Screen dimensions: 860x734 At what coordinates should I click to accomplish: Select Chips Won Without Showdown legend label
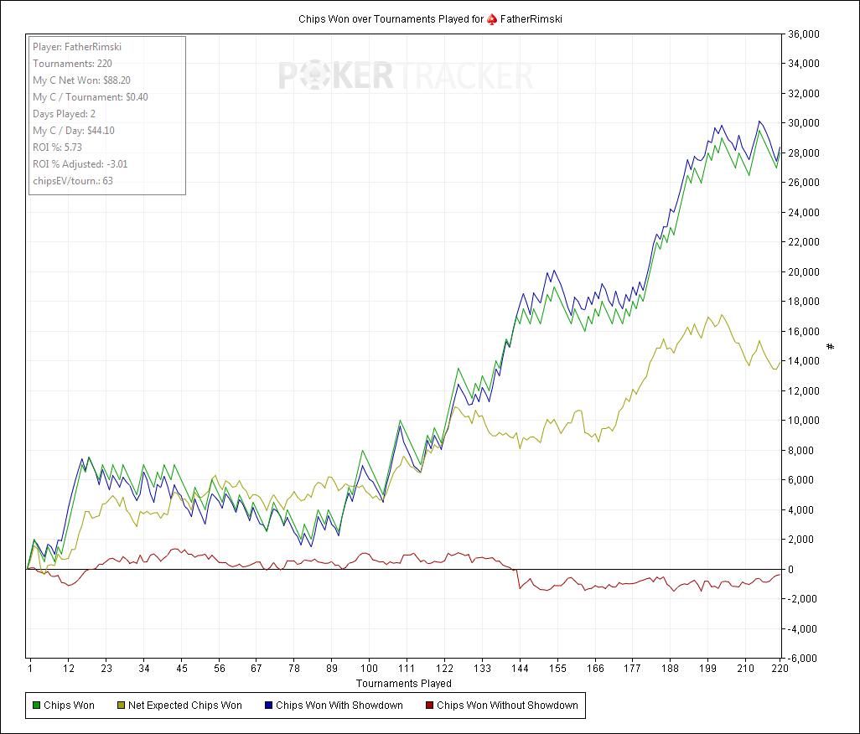(x=507, y=706)
